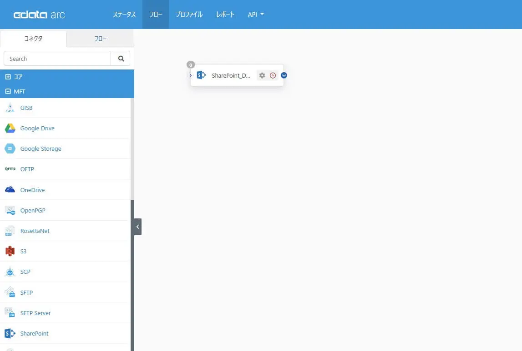This screenshot has width=522, height=351.
Task: Click the blue output chevron on node
Action: pyautogui.click(x=284, y=75)
